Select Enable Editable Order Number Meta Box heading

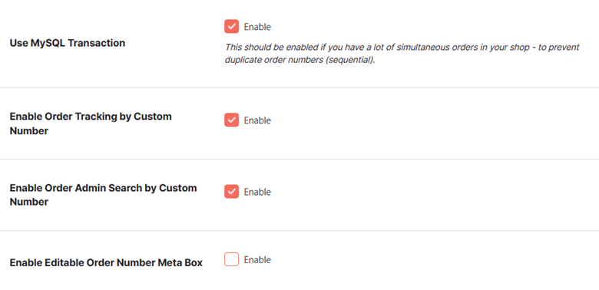[x=106, y=263]
